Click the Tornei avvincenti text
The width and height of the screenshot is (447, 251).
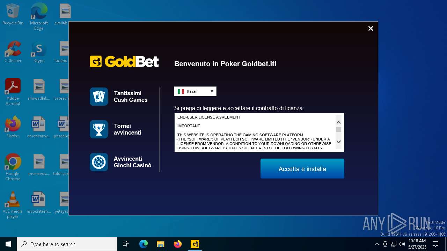pos(127,129)
